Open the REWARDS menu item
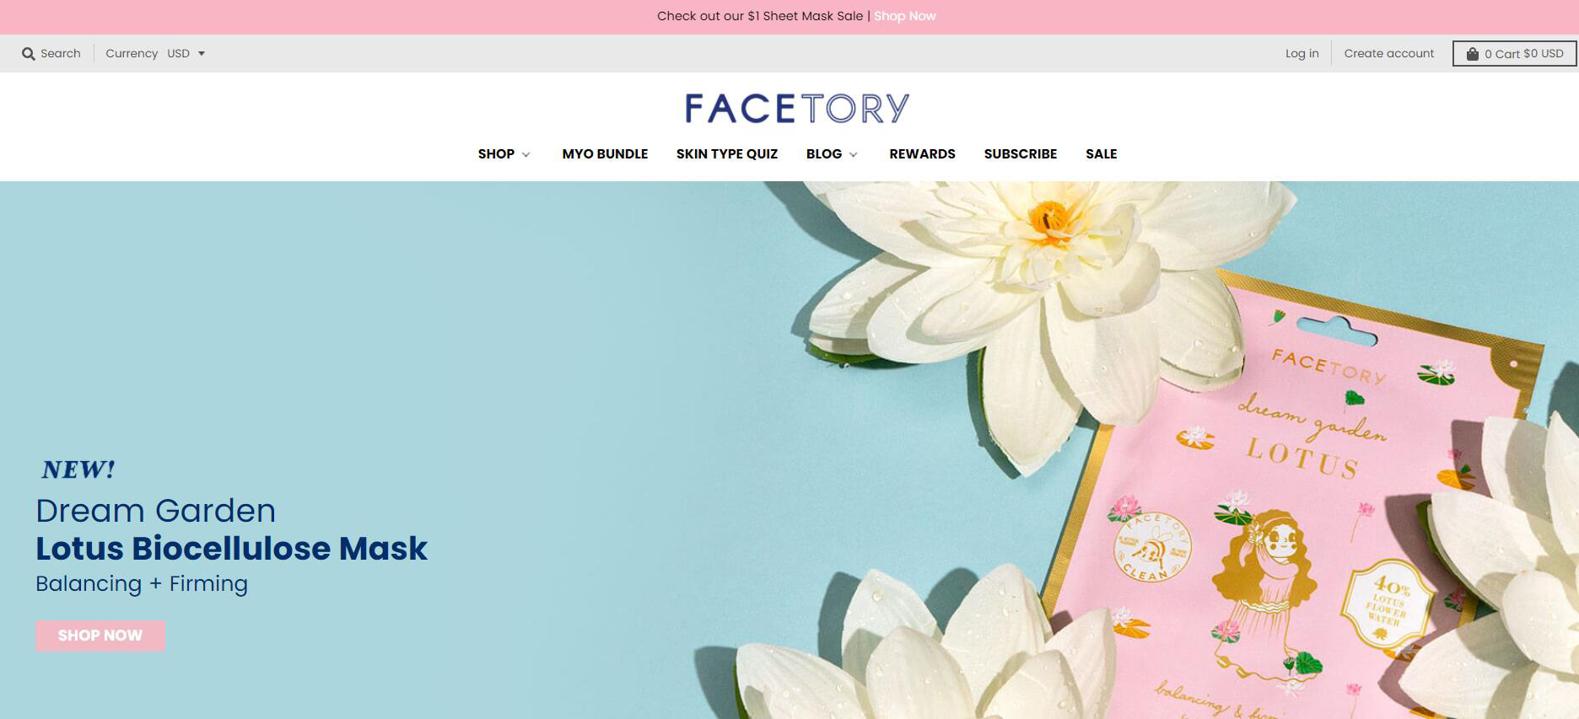 922,154
